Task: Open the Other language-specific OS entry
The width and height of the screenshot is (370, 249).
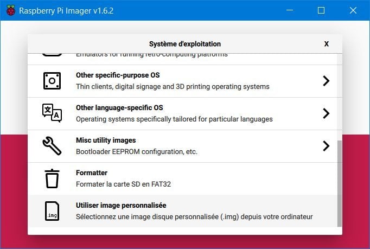Action: (x=182, y=113)
